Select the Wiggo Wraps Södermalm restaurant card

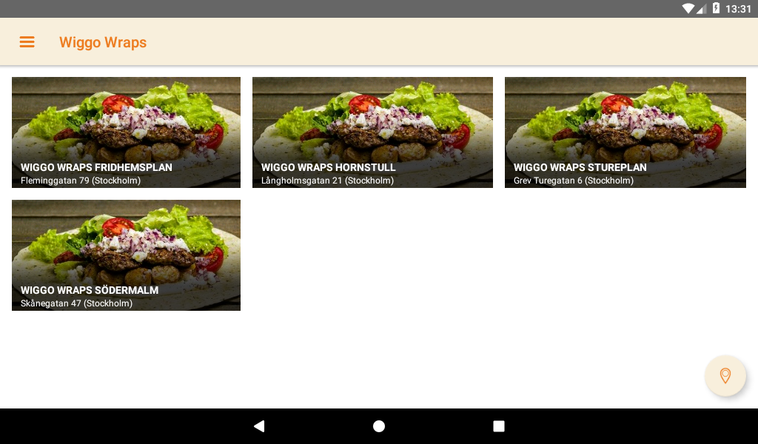pos(126,255)
